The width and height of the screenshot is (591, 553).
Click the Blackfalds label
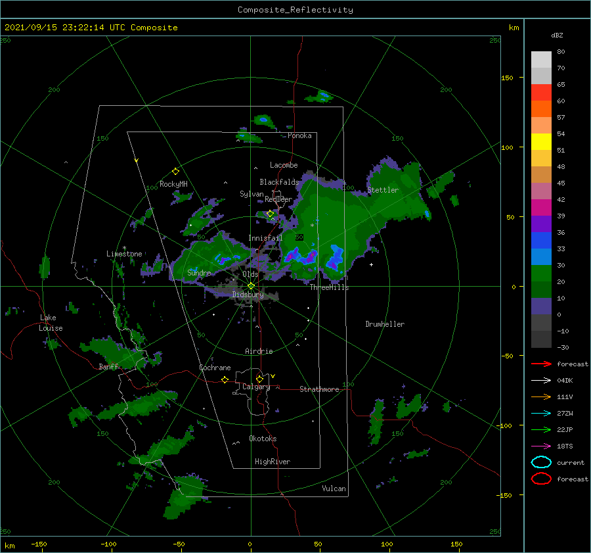click(279, 182)
